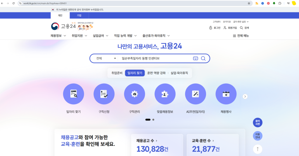Open the 이용안내 floating button

point(258,136)
